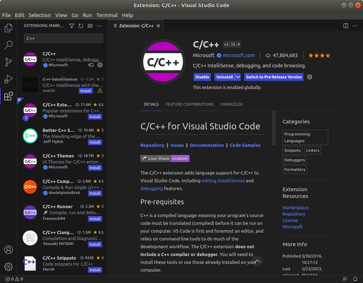
Task: Install Better C++ Syntax extension
Action: coord(95,142)
